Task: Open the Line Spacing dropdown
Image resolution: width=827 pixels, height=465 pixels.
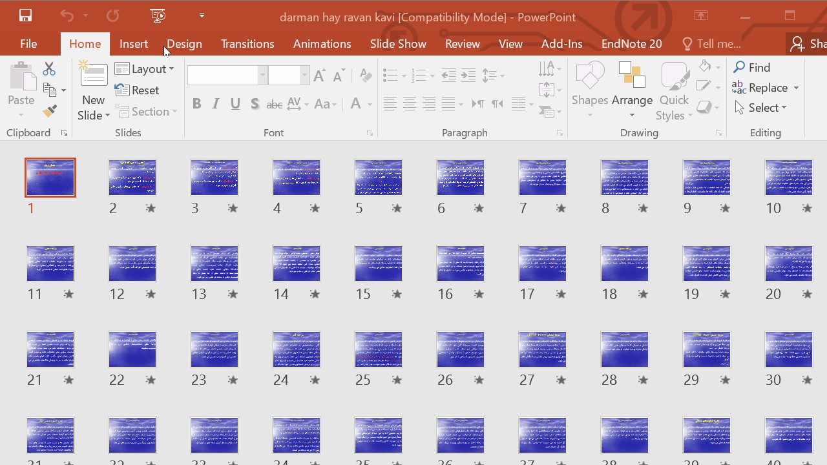Action: (x=492, y=76)
